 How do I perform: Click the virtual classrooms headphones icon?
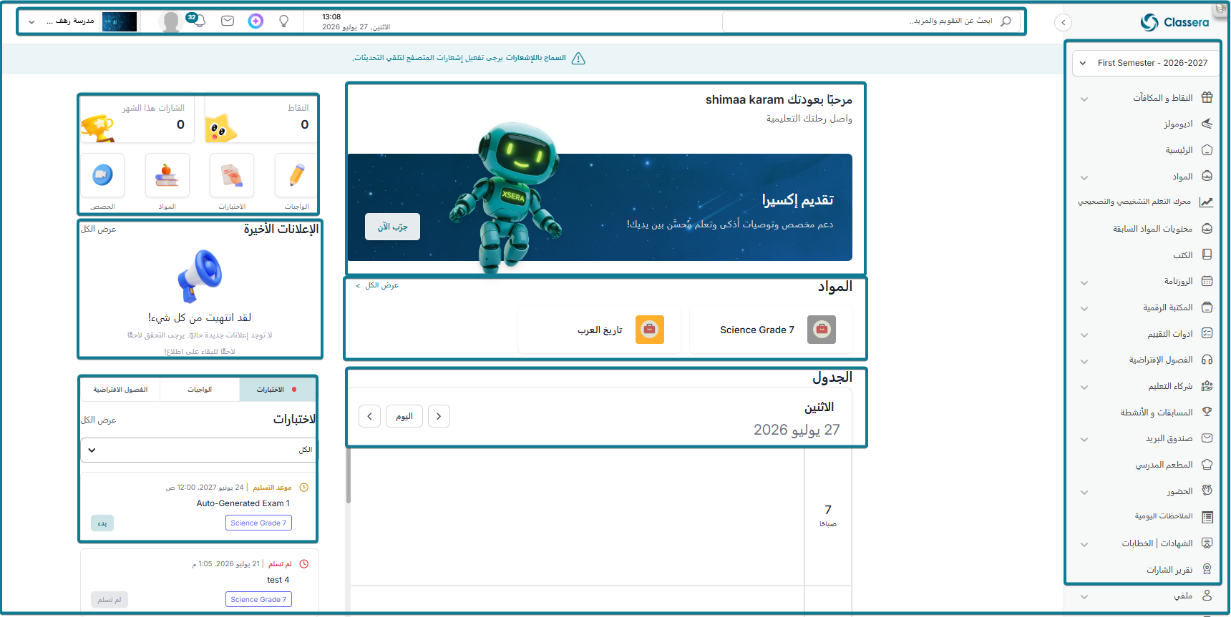(x=1207, y=360)
